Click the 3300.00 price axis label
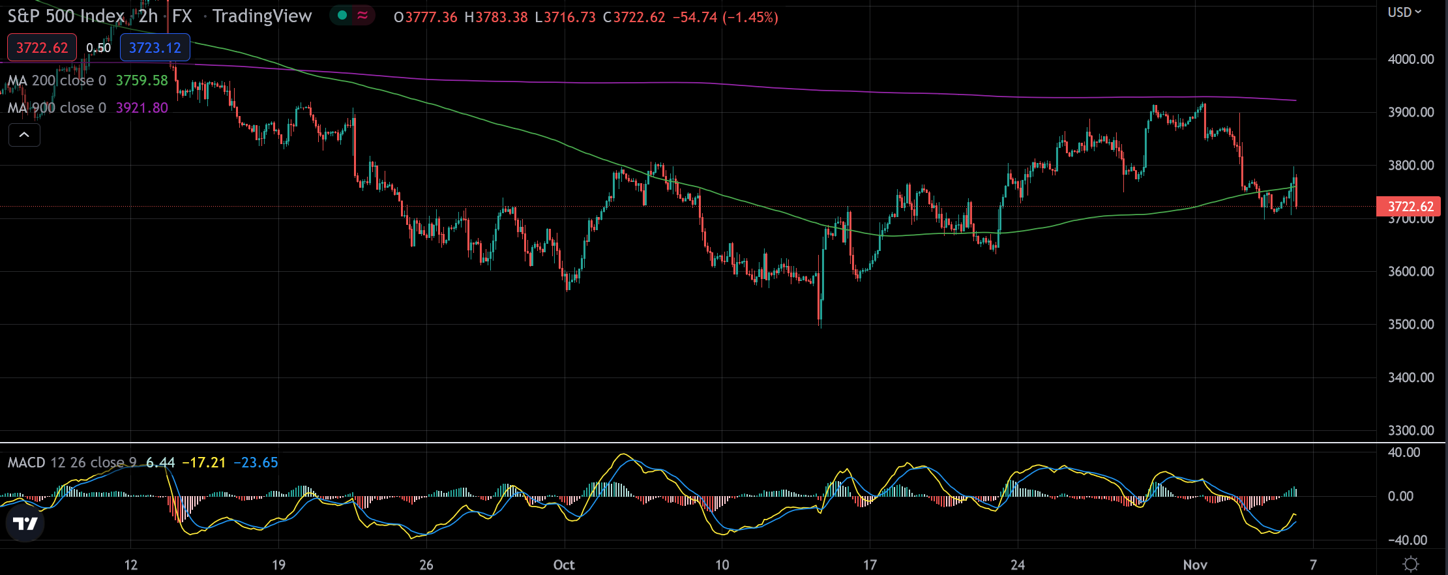 (1411, 430)
